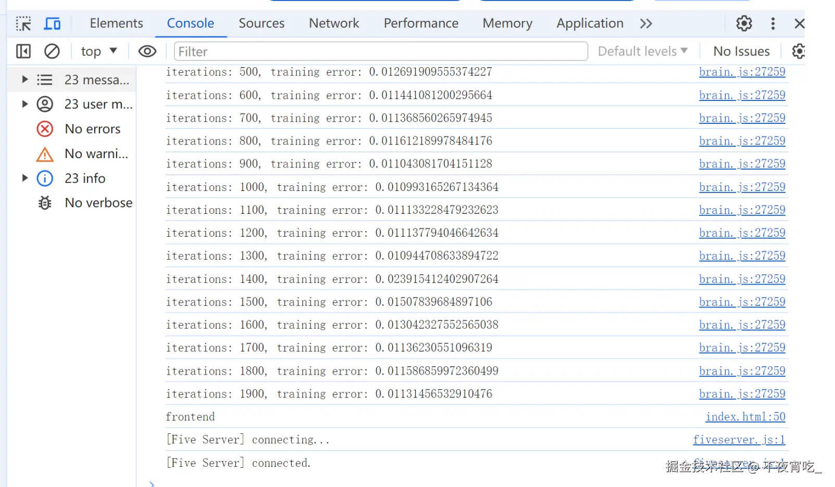The image size is (835, 487).
Task: Toggle the console sidebar panel
Action: click(23, 52)
